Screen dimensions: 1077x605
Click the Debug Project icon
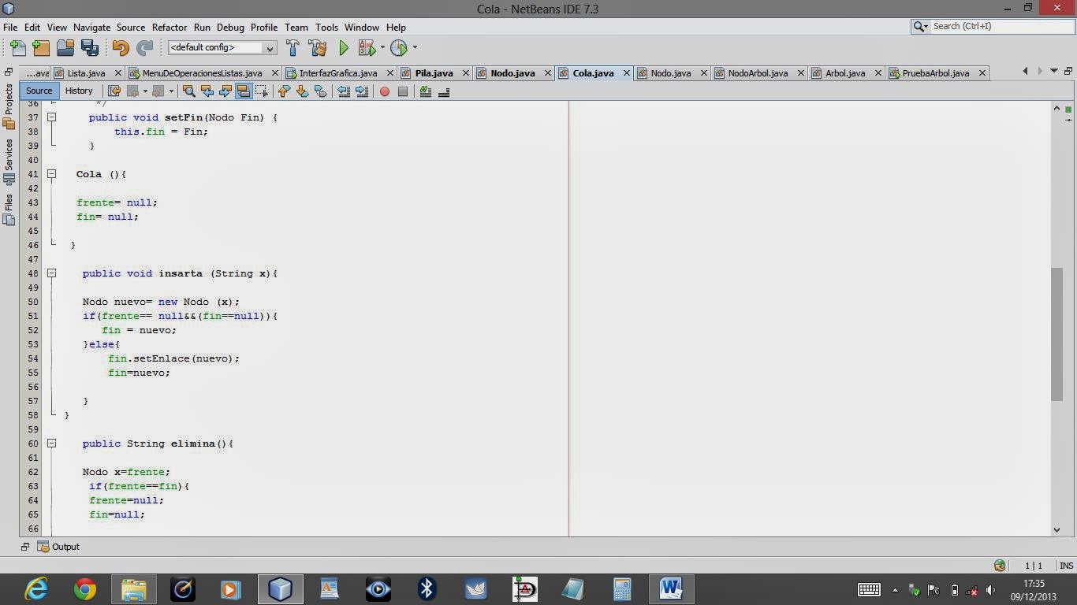(367, 48)
